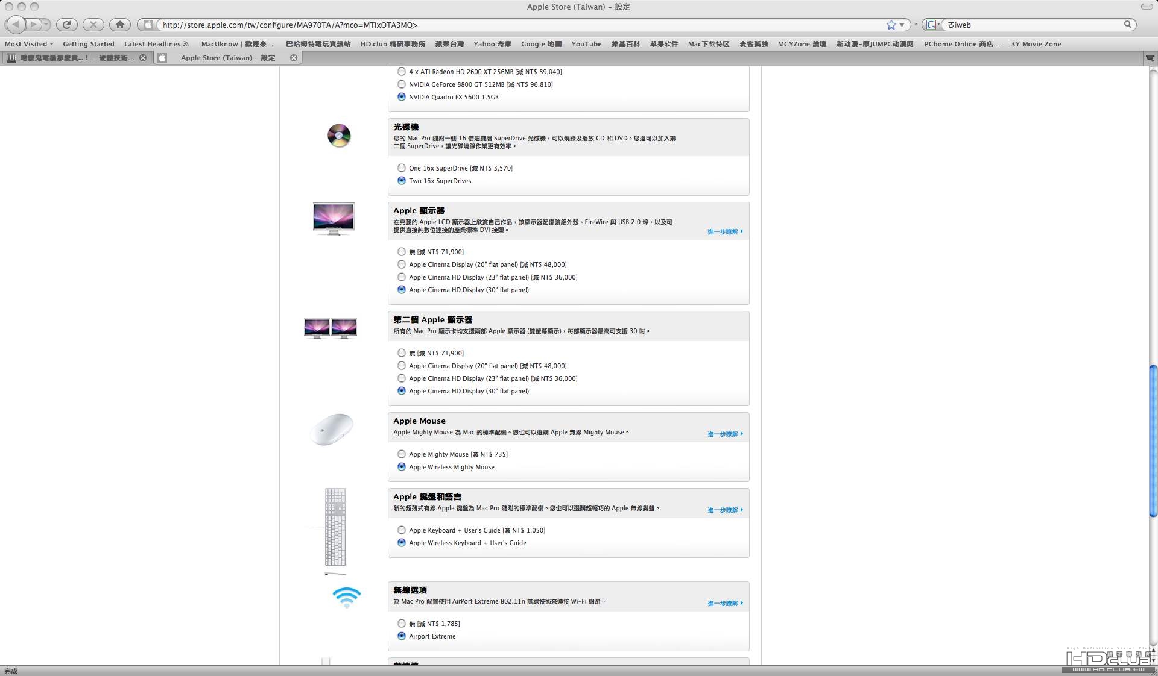Click the site identity icon beside URL
1158x676 pixels.
(148, 25)
